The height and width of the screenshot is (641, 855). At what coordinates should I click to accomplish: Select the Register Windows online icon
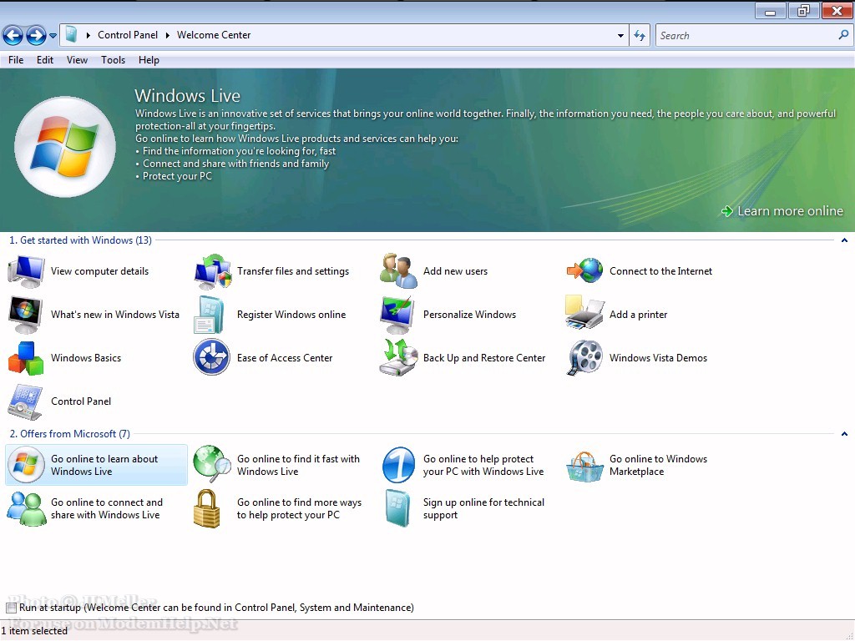pos(209,315)
